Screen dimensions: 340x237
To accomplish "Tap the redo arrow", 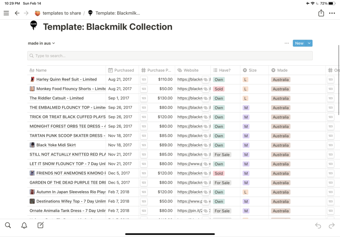I will [x=332, y=226].
